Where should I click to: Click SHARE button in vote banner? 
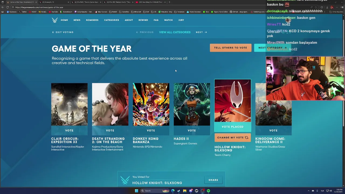tap(213, 180)
